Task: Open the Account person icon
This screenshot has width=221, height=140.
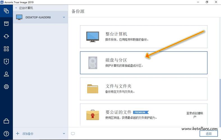Action: [6, 74]
